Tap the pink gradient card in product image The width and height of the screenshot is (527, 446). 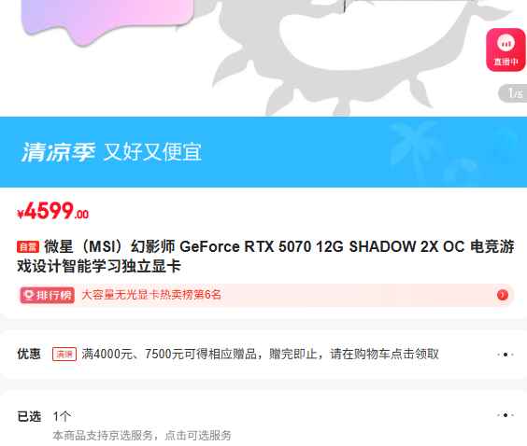point(107,21)
